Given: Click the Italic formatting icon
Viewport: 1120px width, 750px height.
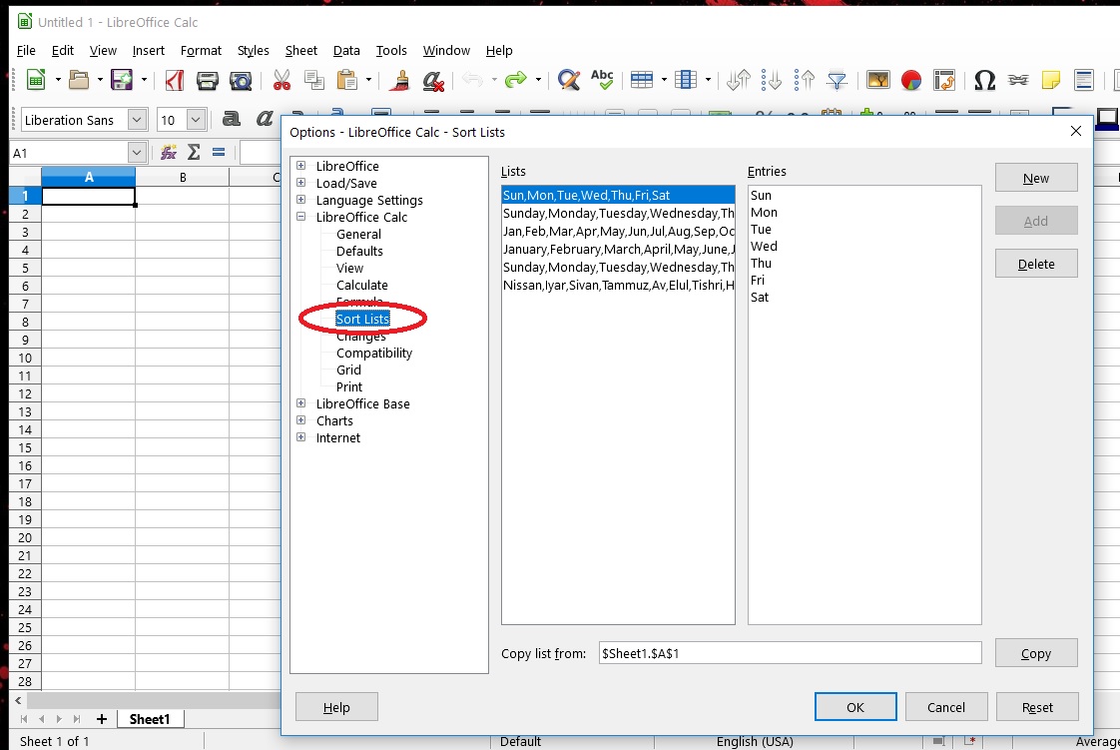Looking at the screenshot, I should (265, 119).
